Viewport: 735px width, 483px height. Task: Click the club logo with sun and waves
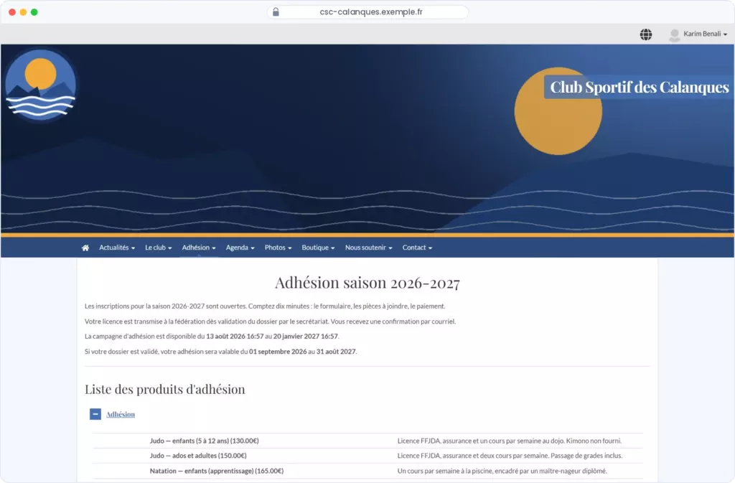tap(40, 85)
